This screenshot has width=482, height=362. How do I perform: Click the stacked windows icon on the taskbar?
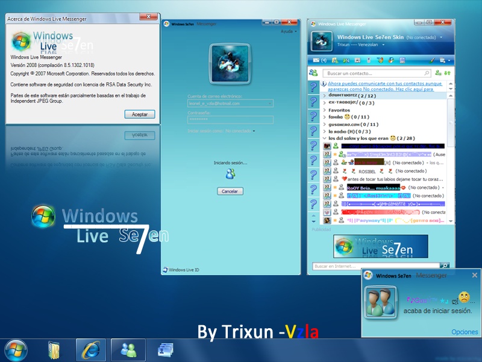(165, 351)
